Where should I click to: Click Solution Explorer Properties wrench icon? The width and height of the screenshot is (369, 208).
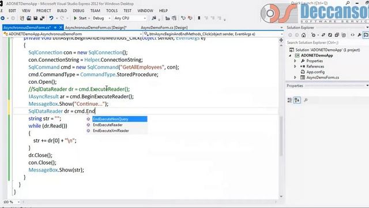[359, 35]
